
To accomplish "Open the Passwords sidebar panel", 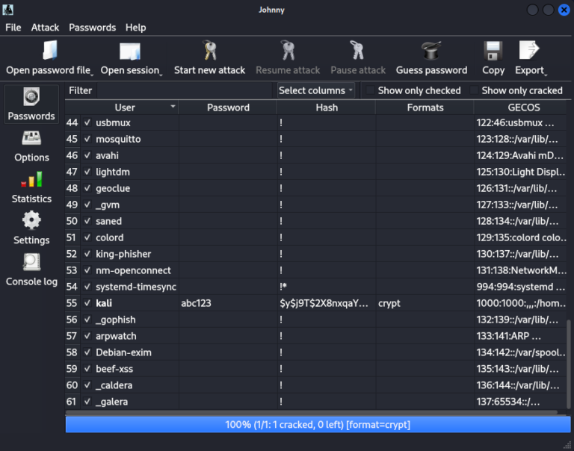I will click(31, 104).
